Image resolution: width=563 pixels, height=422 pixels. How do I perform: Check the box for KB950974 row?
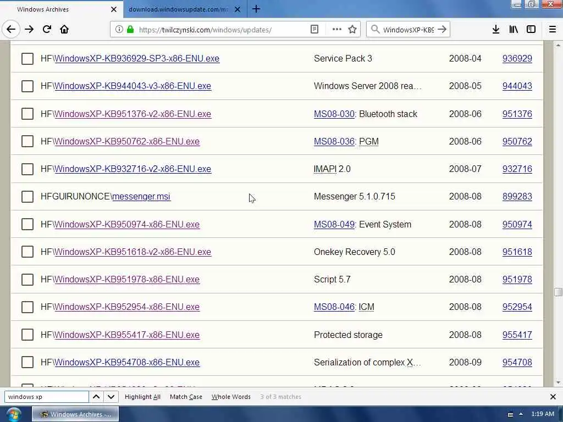click(x=27, y=224)
